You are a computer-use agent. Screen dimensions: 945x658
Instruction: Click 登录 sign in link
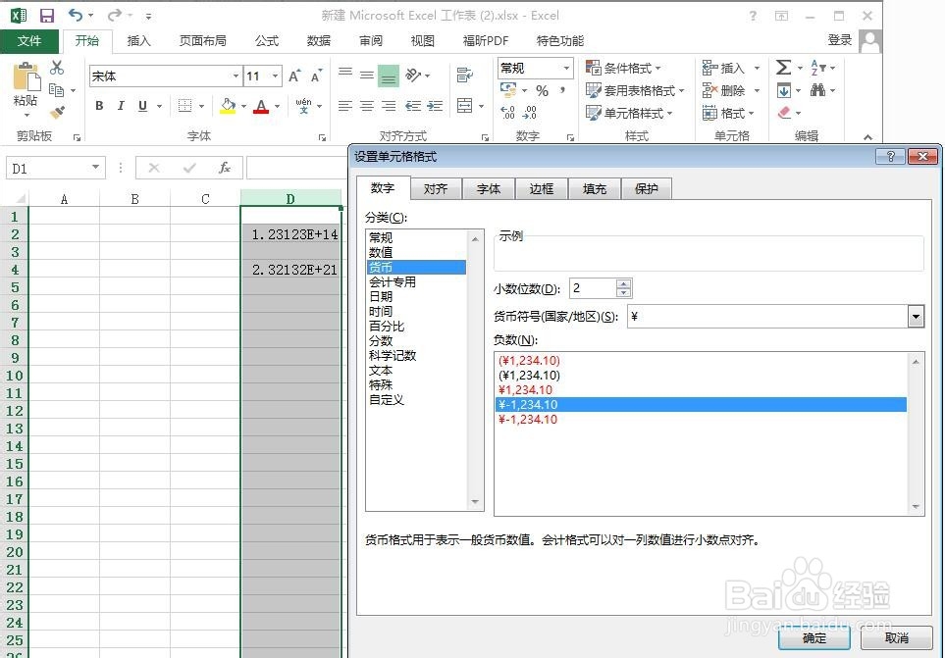pyautogui.click(x=840, y=40)
